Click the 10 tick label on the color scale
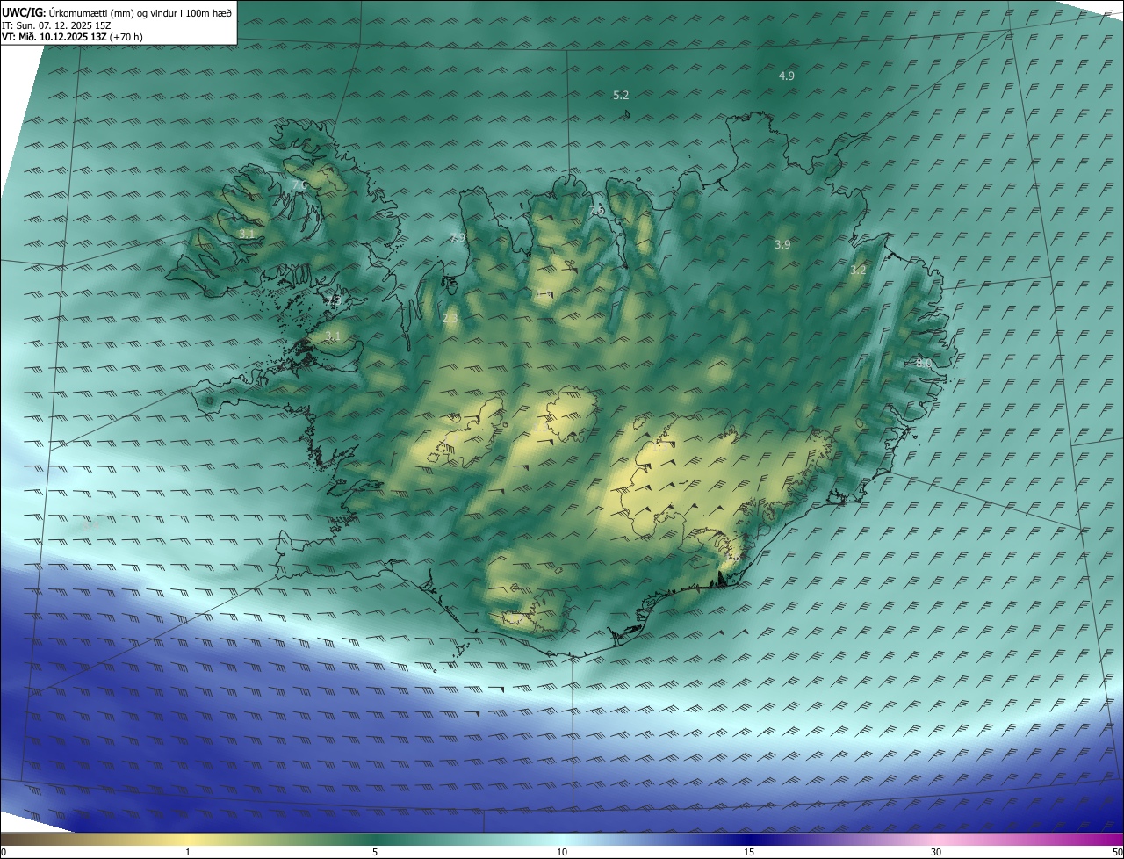The image size is (1124, 859). (x=562, y=852)
